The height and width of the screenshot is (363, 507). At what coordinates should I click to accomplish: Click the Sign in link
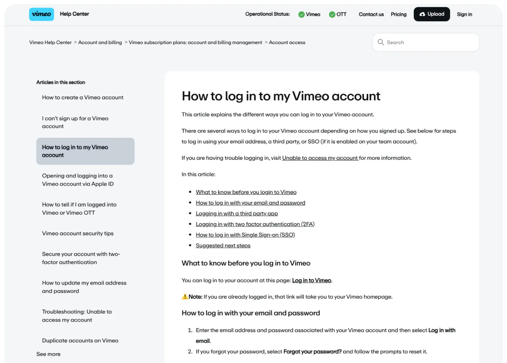click(x=464, y=14)
